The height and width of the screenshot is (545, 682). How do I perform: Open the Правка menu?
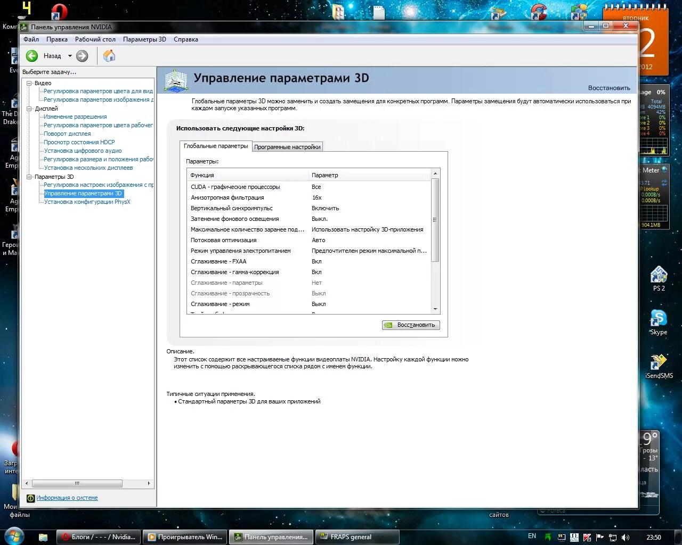pyautogui.click(x=56, y=39)
